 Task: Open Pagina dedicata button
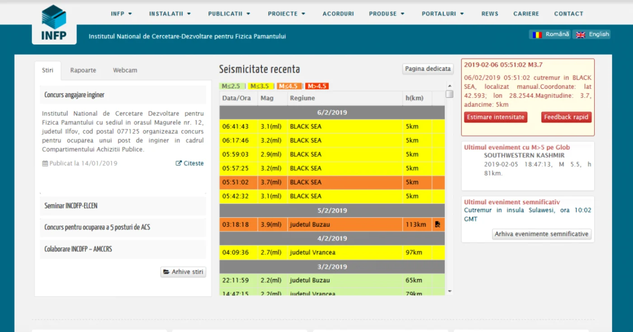[428, 69]
